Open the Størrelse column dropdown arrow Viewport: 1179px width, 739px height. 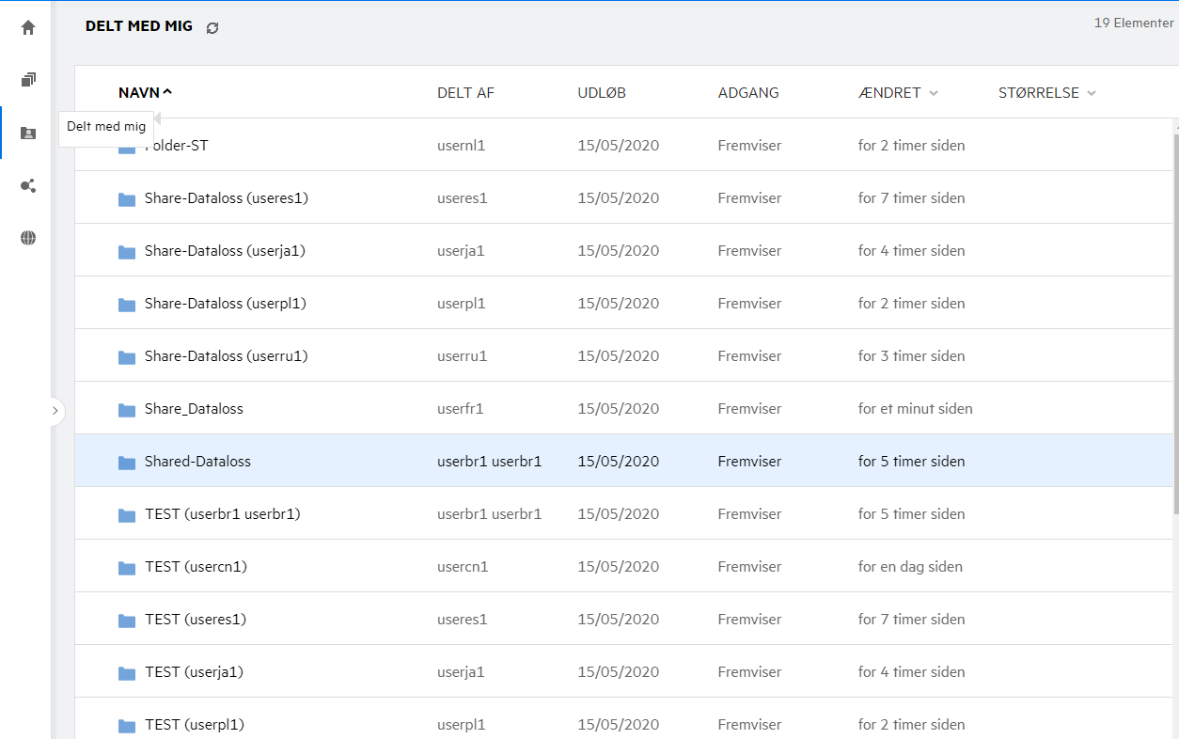point(1092,93)
